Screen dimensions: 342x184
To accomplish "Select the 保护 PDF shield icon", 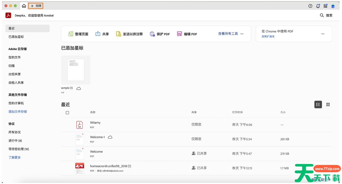I will [152, 34].
